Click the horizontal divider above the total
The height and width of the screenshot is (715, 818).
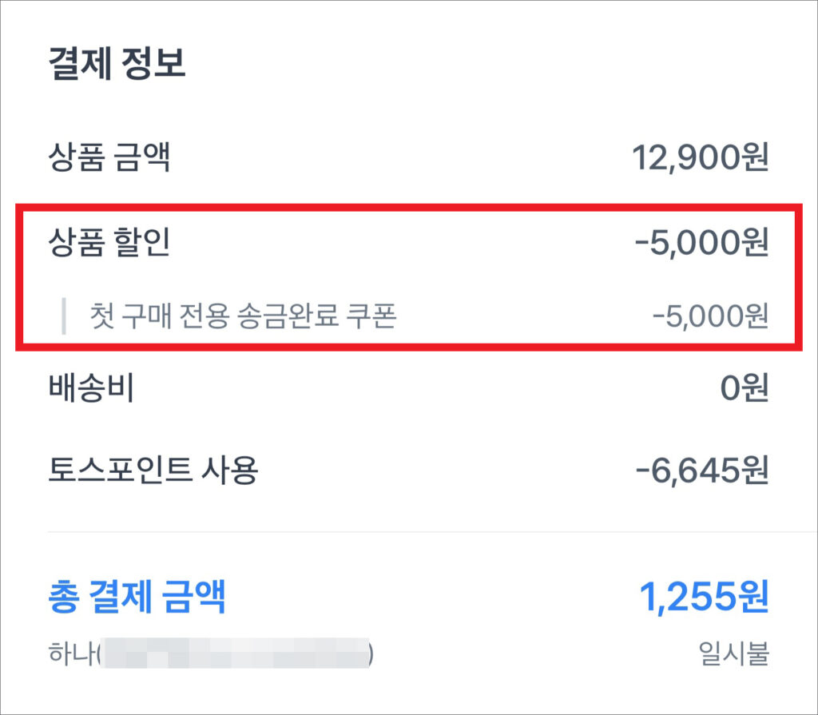pyautogui.click(x=408, y=531)
